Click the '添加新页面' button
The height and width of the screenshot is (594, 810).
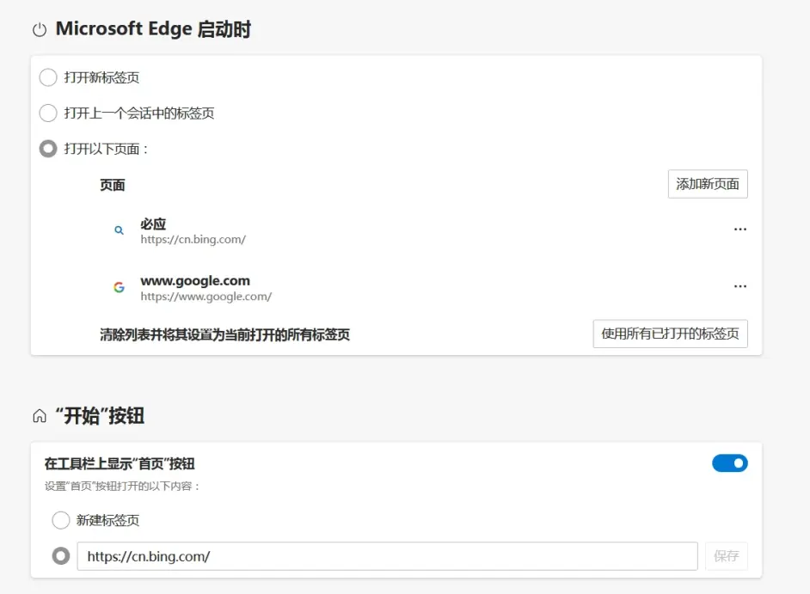(708, 184)
